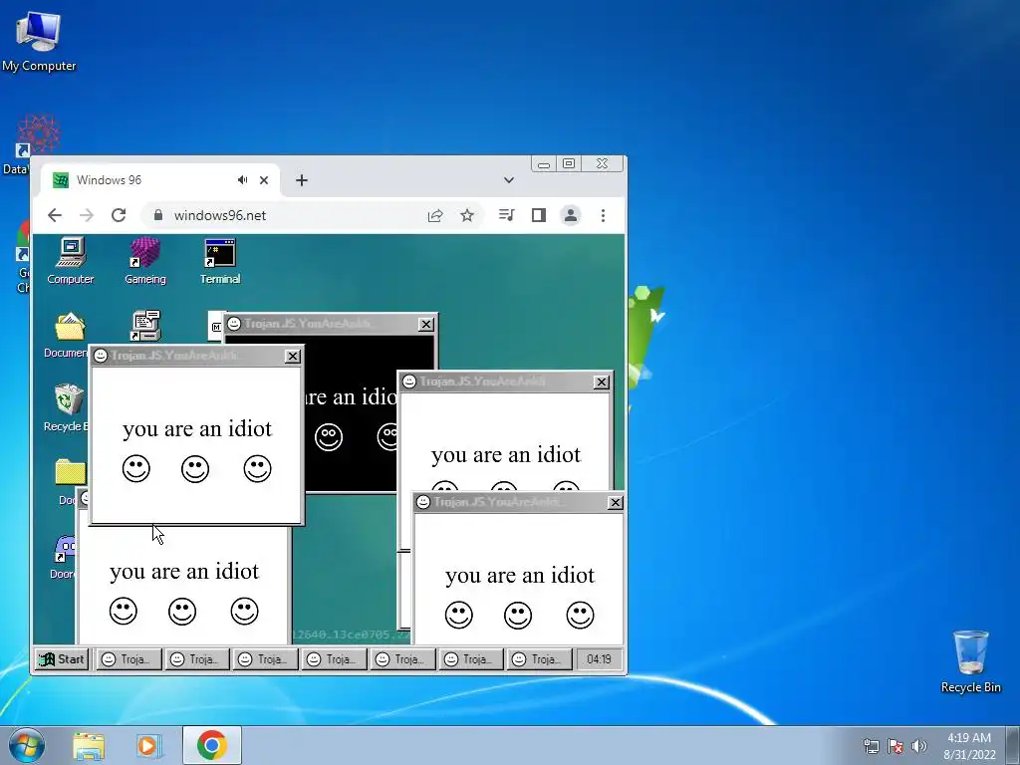Select the Windows 96 browser tab

tap(160, 180)
